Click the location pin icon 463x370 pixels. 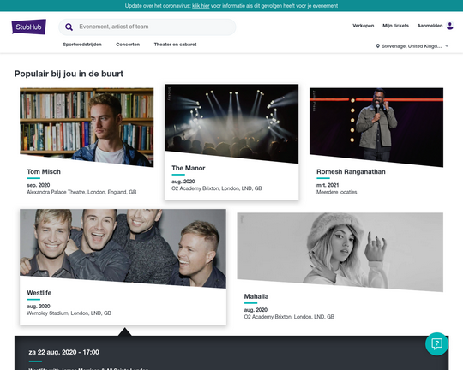pyautogui.click(x=377, y=46)
